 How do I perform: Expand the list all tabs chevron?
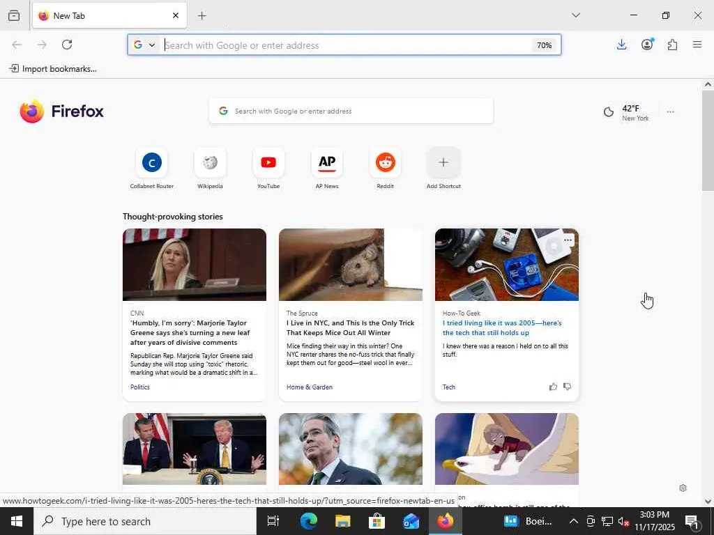point(576,15)
